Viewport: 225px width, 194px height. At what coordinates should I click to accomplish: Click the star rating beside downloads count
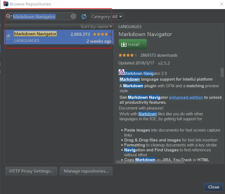pos(128,55)
